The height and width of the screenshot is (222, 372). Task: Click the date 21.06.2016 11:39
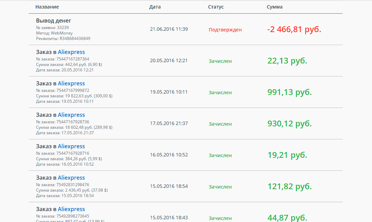[x=169, y=29]
